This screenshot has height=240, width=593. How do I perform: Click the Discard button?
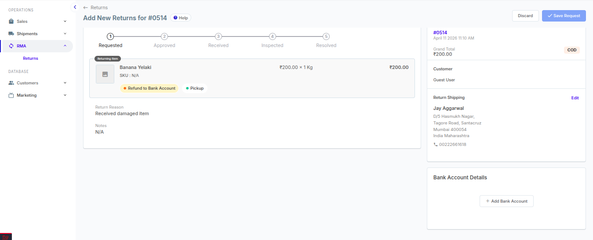tap(525, 15)
